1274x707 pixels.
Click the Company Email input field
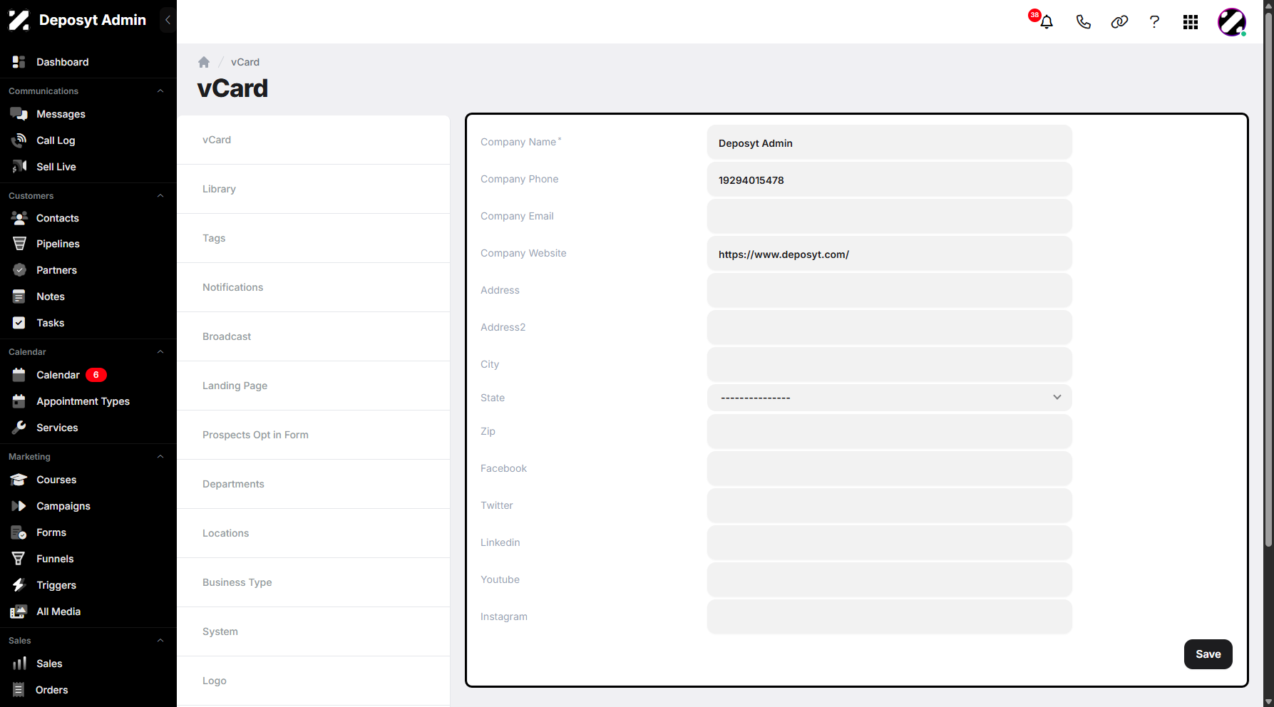(x=889, y=216)
